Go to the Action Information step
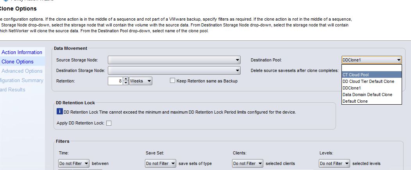 click(22, 52)
